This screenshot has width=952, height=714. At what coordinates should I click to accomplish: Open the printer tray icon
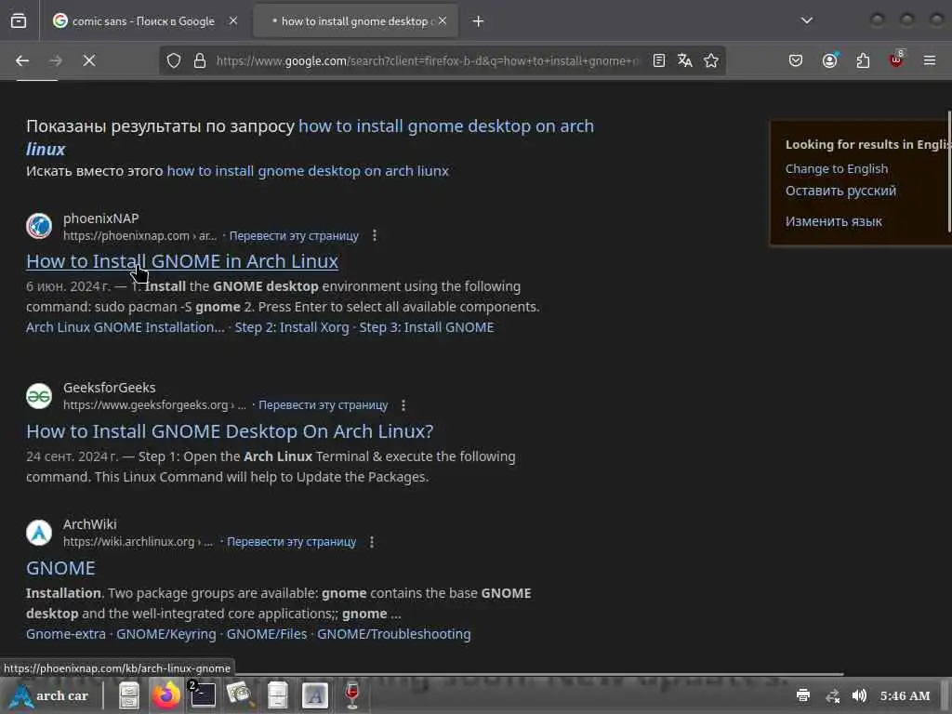[803, 695]
